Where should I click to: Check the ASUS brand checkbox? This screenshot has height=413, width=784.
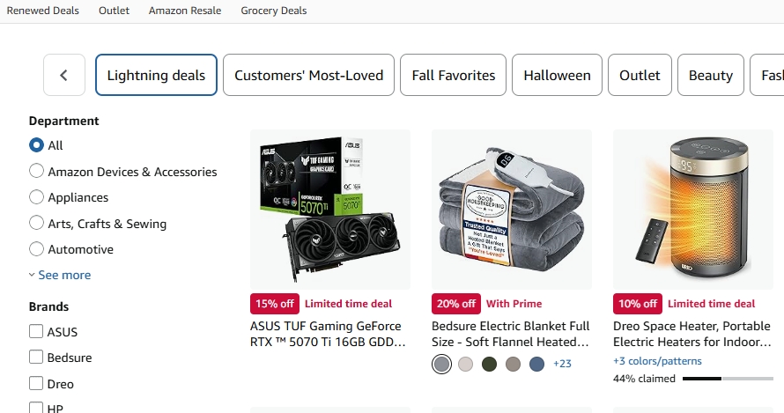coord(36,332)
